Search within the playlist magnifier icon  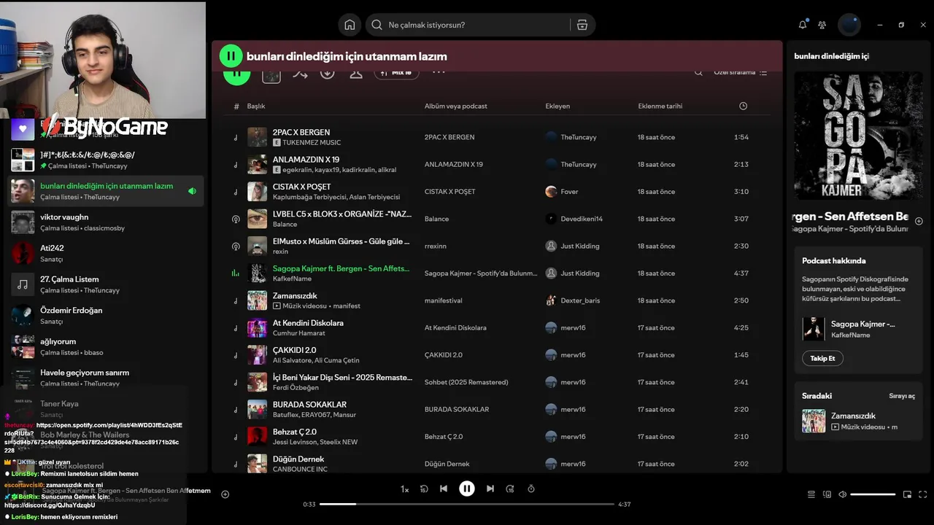coord(698,72)
